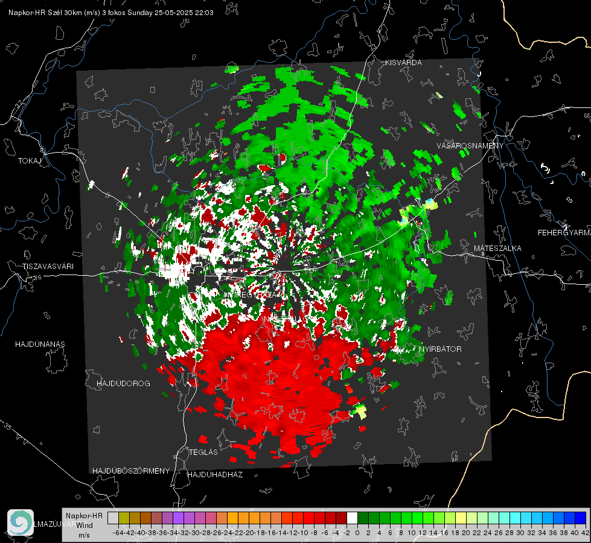This screenshot has height=543, width=591.
Task: Click the TISZAVASVÁRI label
Action: coord(48,267)
